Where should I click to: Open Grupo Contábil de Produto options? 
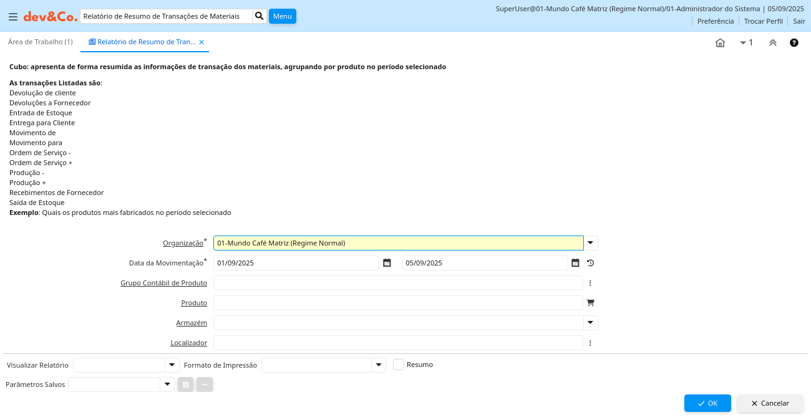tap(590, 283)
